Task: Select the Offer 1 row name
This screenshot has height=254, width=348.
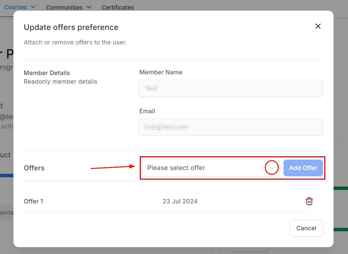Action: point(33,201)
